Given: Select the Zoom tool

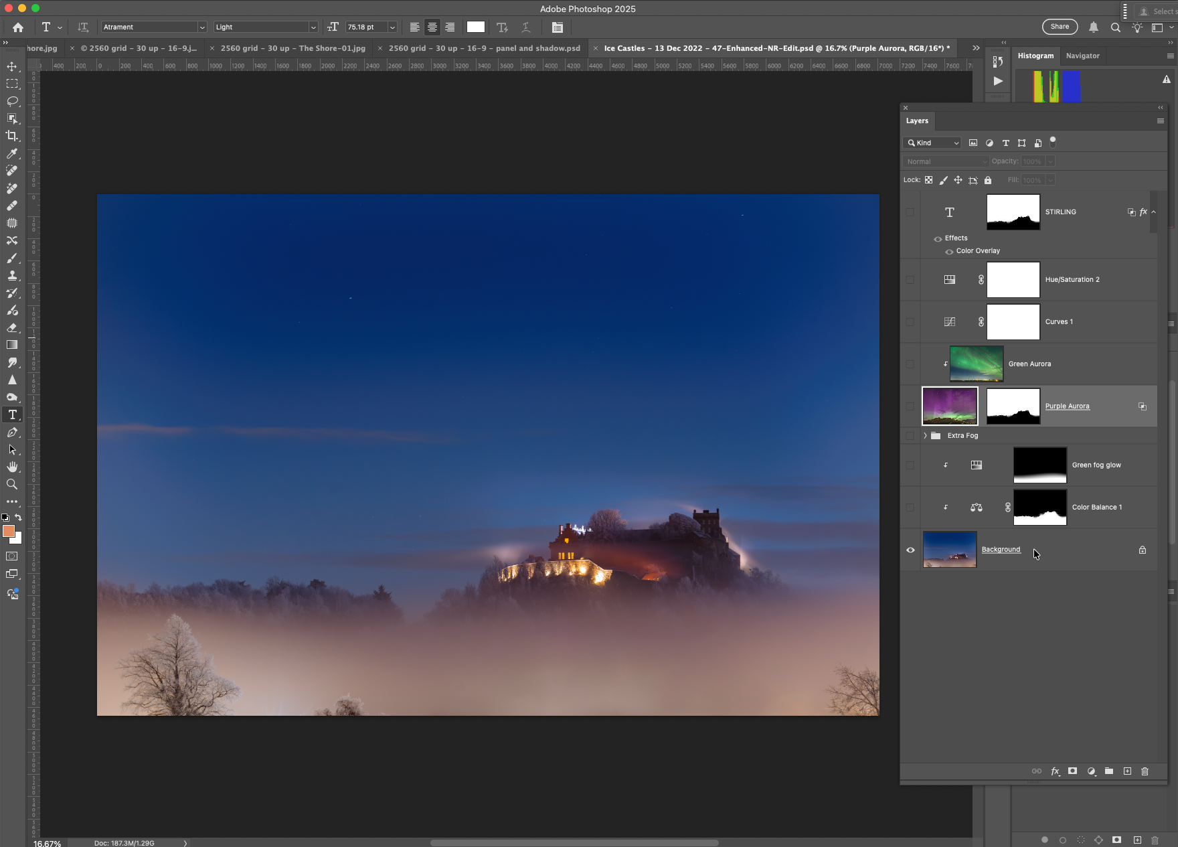Looking at the screenshot, I should [x=12, y=484].
